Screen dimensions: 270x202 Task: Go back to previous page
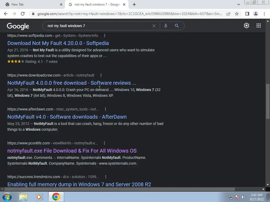point(6,14)
